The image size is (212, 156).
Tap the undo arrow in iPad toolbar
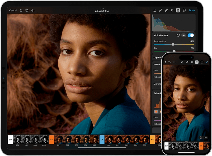coord(21,10)
